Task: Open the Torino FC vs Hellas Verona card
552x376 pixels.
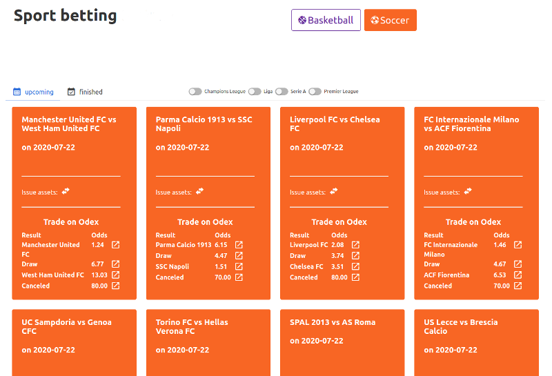Action: click(x=208, y=343)
